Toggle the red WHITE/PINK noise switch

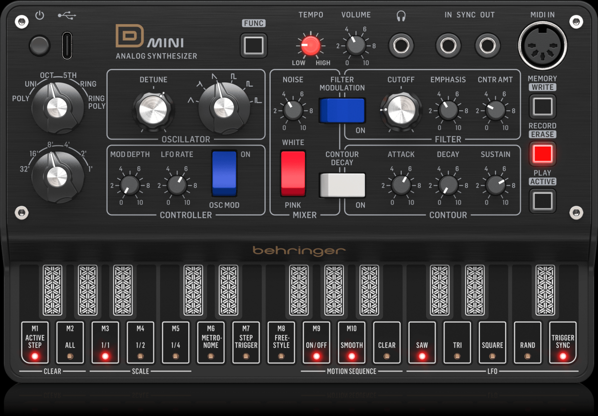point(293,173)
